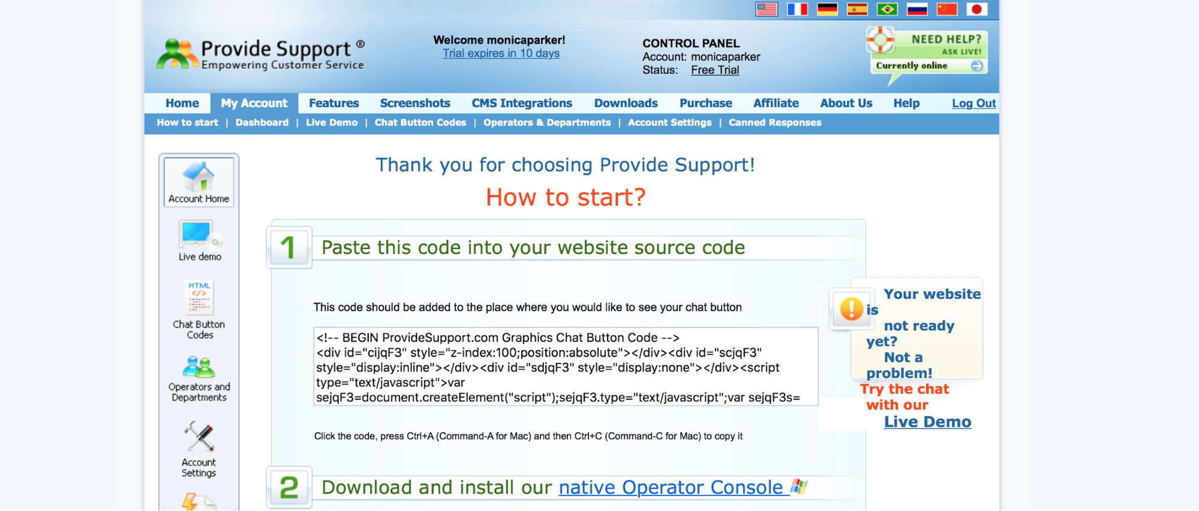Open the Purchase menu item
Screen dimensions: 1199x511
706,103
